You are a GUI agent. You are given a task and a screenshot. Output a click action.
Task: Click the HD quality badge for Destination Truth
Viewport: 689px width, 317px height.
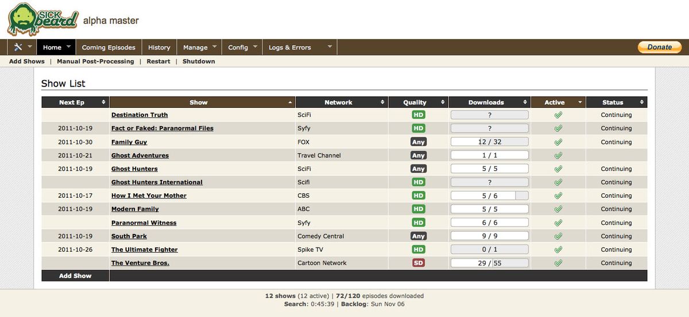[418, 115]
